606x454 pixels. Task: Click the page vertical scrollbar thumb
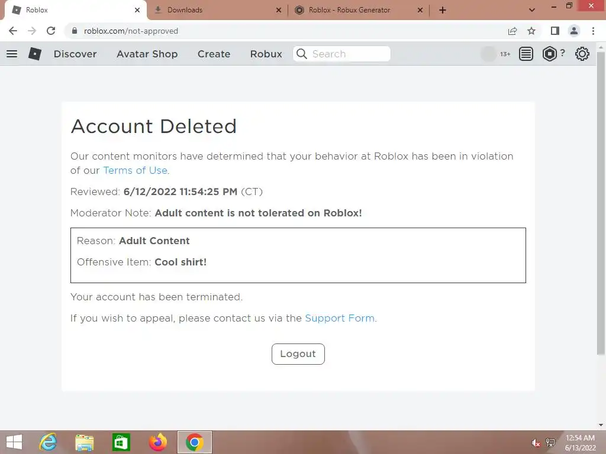coord(601,203)
